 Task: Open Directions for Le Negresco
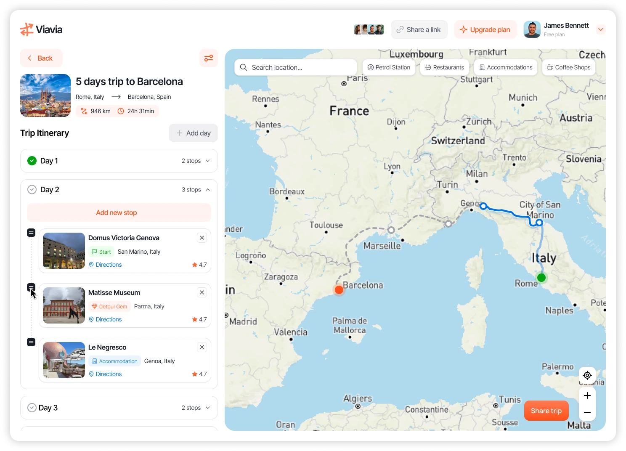tap(105, 374)
